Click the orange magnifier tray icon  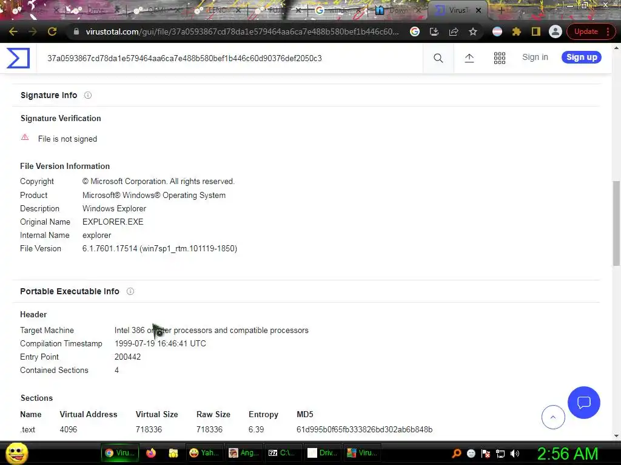pos(456,453)
